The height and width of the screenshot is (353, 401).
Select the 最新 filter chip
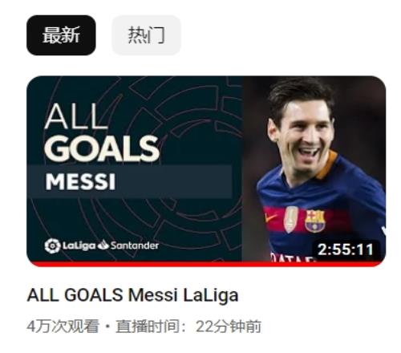pos(61,35)
